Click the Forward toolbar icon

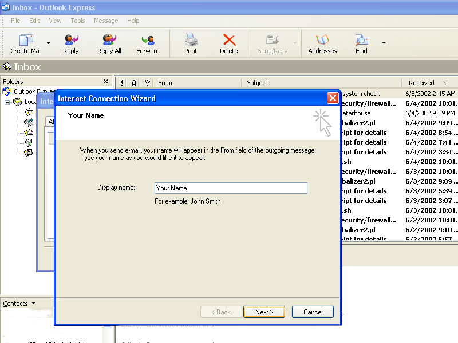point(148,40)
